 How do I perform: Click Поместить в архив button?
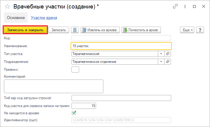(x=141, y=30)
